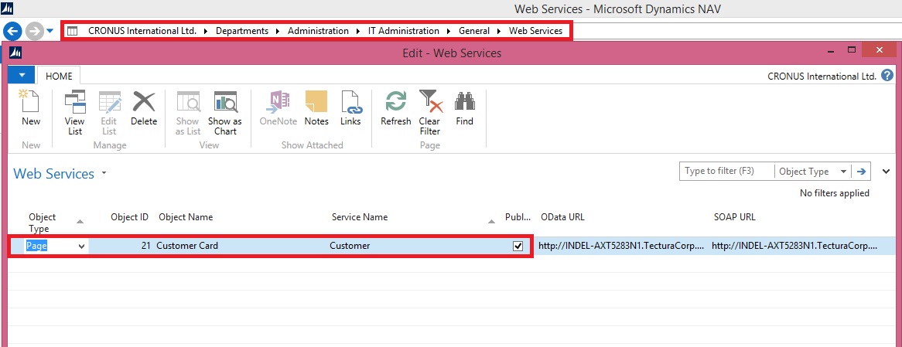Click the SOAP URL column header

[735, 217]
